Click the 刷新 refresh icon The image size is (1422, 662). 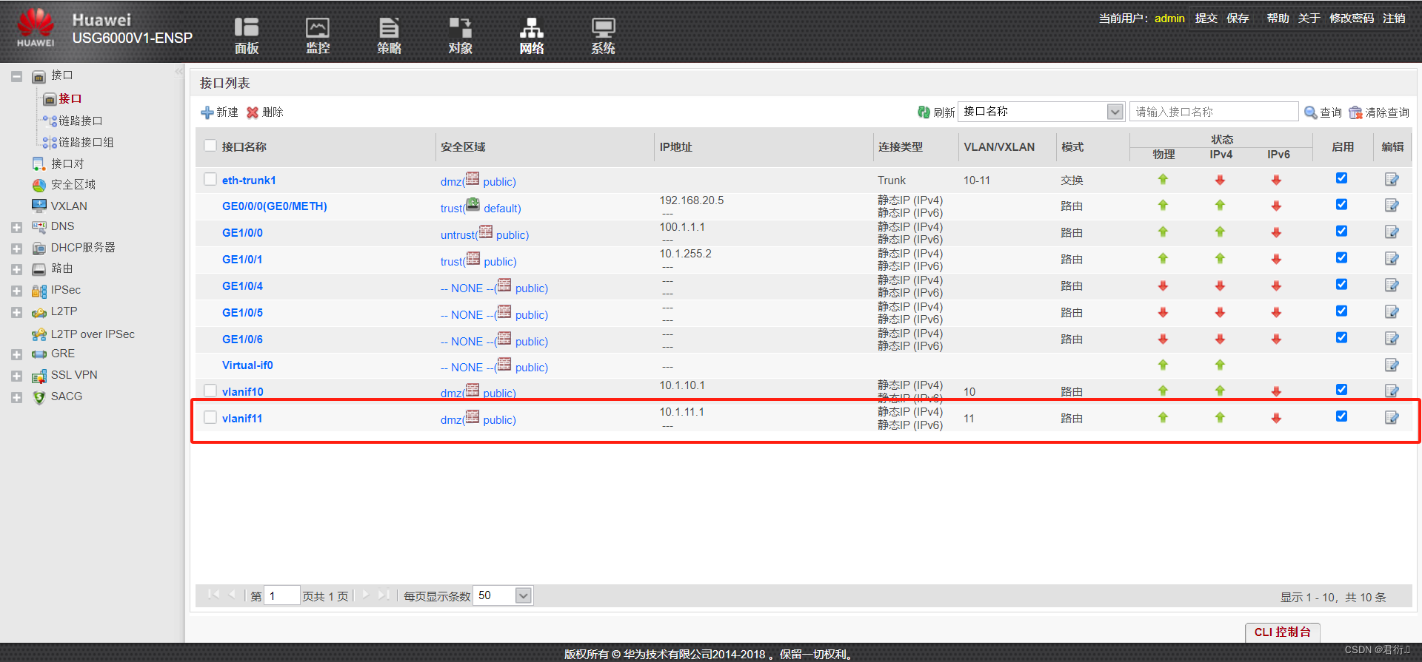pos(924,112)
